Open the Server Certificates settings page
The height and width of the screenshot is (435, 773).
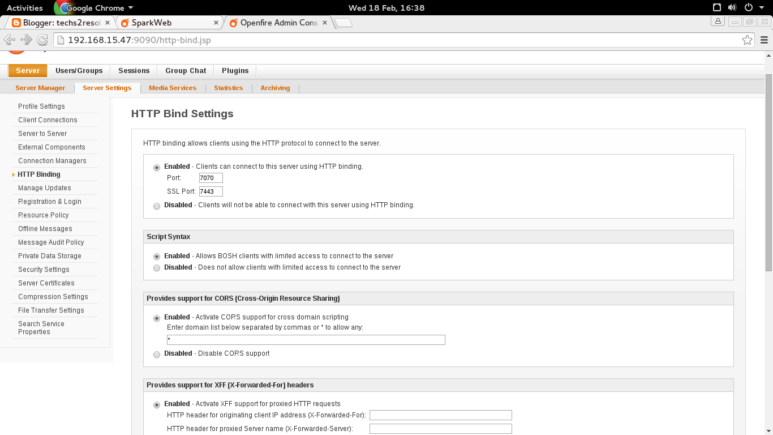click(x=46, y=283)
